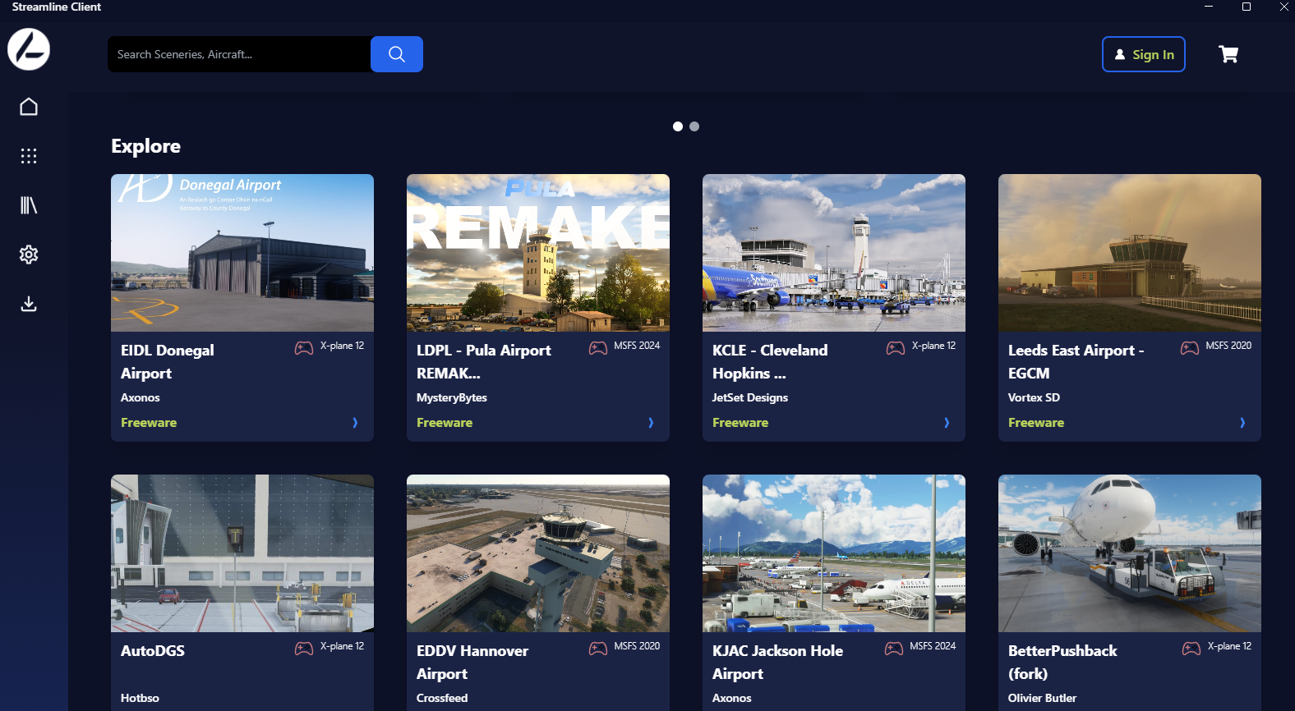Image resolution: width=1295 pixels, height=711 pixels.
Task: Open the Leeds East Airport - EGCM title
Action: click(1076, 361)
